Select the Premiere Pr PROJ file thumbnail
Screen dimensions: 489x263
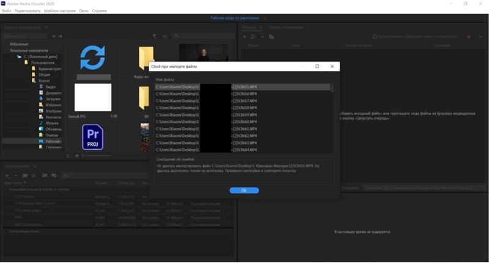(93, 137)
